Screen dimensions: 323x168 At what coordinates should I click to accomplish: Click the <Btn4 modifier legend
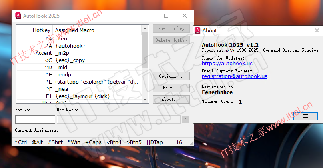[114, 142]
